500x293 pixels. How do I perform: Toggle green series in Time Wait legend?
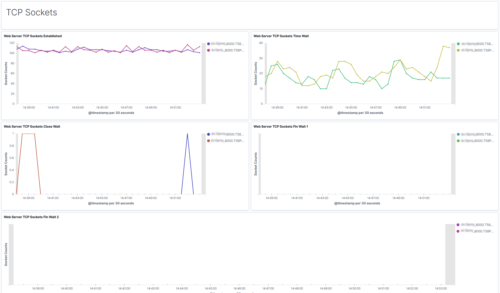[458, 44]
